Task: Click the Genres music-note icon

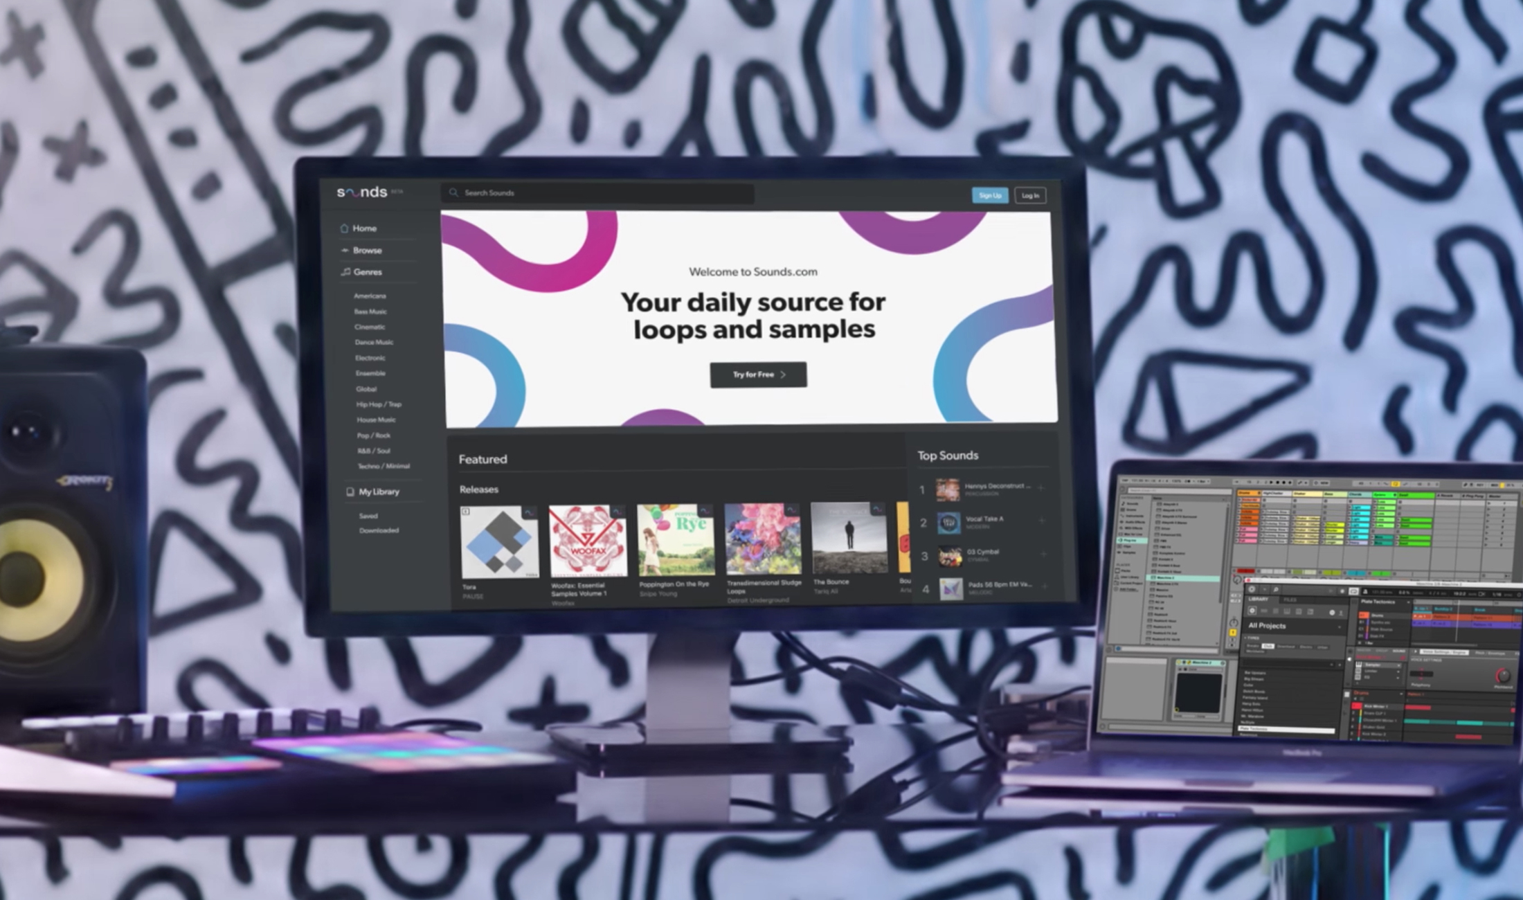Action: click(x=345, y=272)
